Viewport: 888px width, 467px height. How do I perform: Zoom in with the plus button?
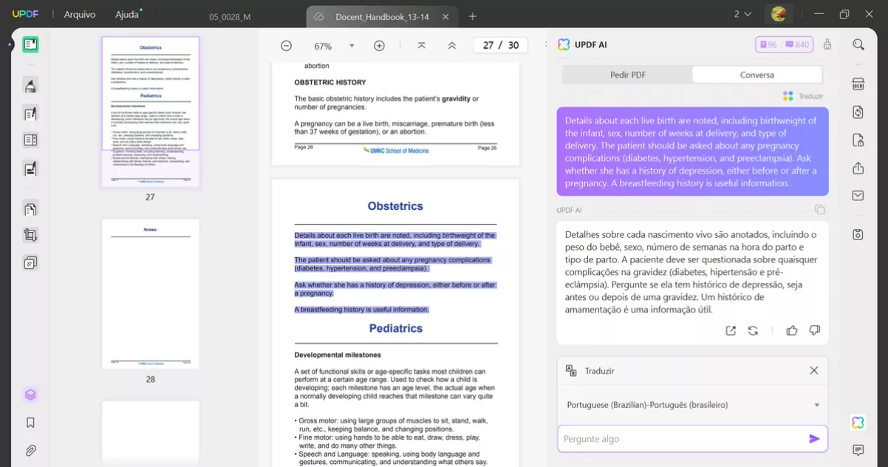[x=379, y=46]
